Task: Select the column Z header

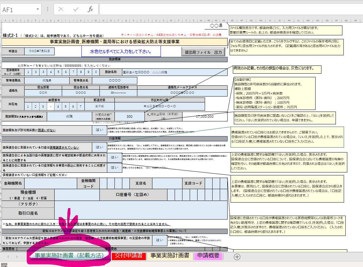Action: (193, 20)
